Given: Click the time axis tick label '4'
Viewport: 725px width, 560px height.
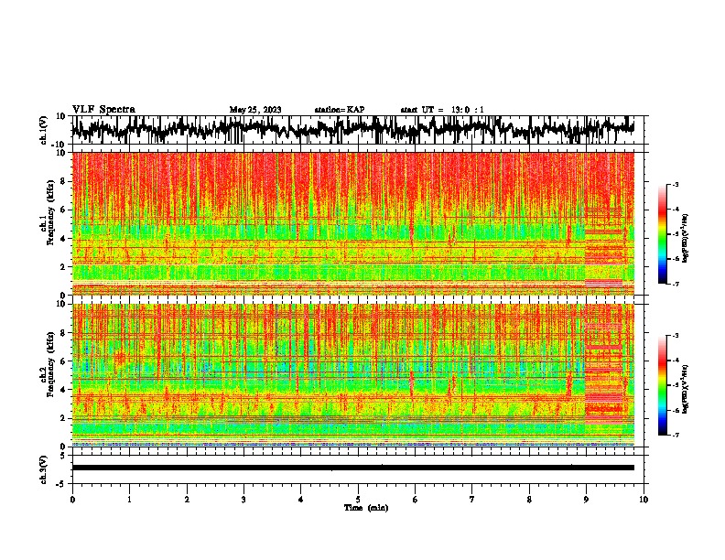Looking at the screenshot, I should pos(301,500).
